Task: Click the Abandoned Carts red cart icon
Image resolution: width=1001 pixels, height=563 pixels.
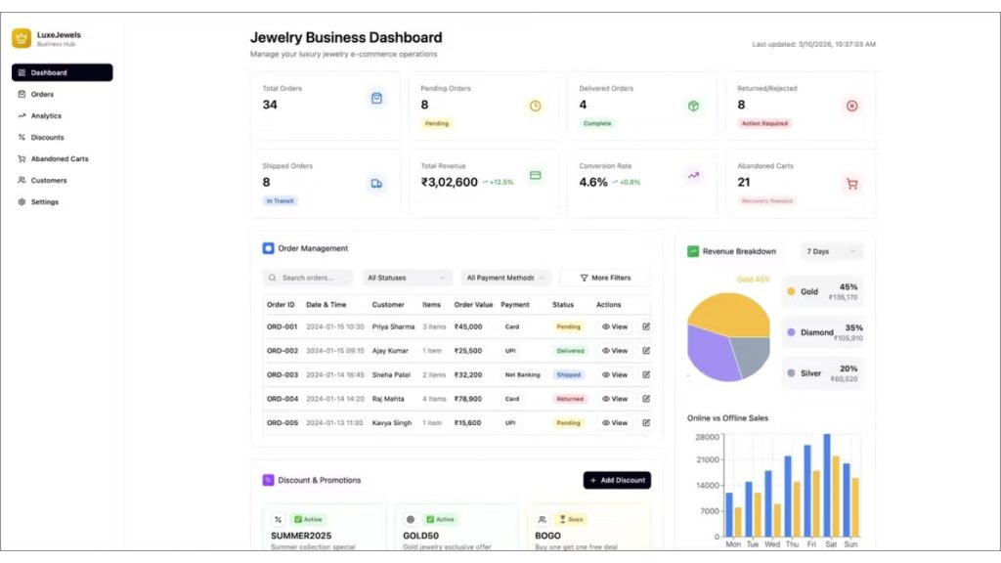Action: point(851,184)
